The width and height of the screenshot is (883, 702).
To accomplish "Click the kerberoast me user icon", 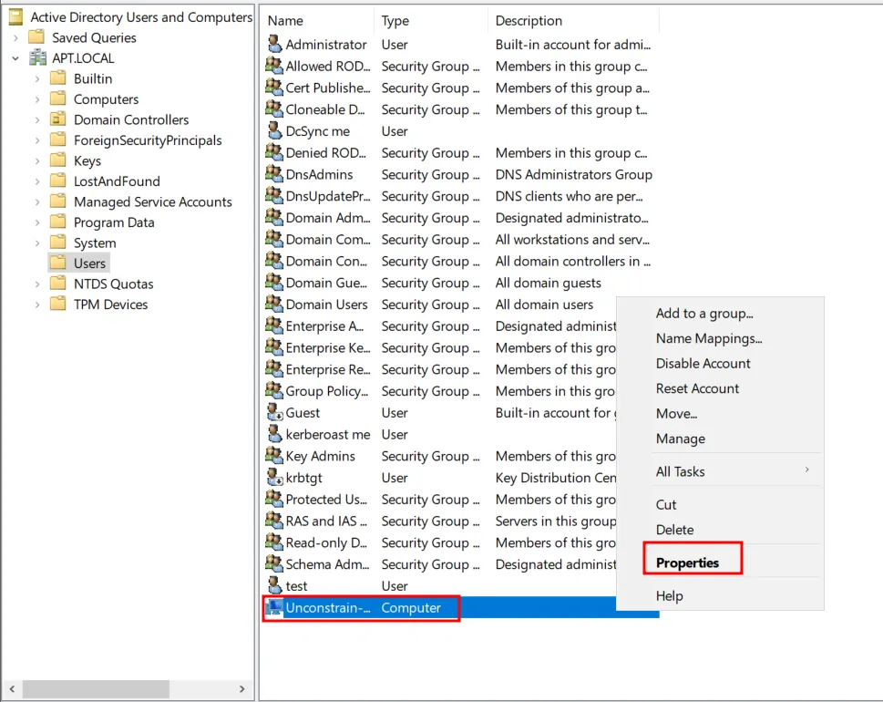I will [x=274, y=434].
